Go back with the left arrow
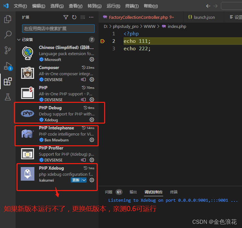Screen dimensions: 242x228 [x=208, y=6]
